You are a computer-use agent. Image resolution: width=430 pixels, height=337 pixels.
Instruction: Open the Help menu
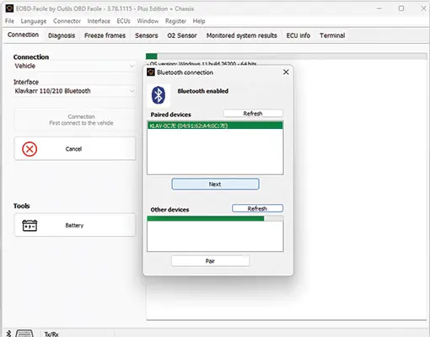[x=199, y=21]
